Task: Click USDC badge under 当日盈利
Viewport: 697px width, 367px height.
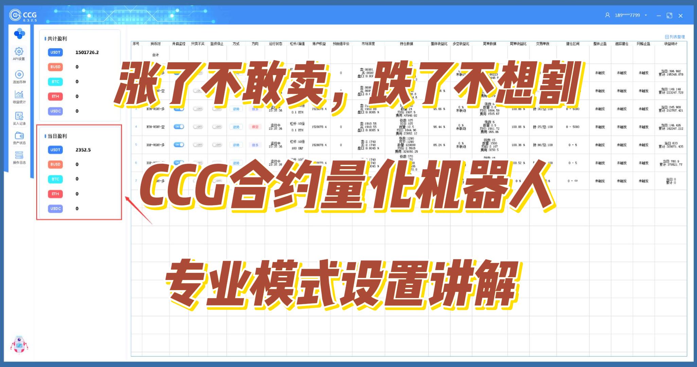Action: [55, 209]
